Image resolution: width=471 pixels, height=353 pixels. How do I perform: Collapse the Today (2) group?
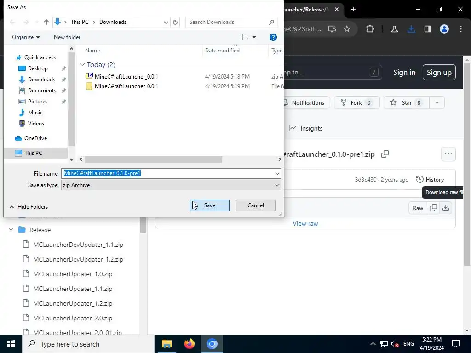click(x=83, y=64)
